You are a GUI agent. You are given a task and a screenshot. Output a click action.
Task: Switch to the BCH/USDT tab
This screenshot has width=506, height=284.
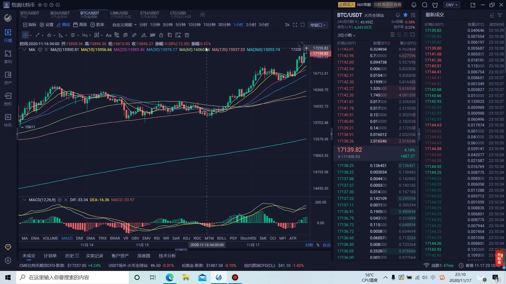click(60, 14)
